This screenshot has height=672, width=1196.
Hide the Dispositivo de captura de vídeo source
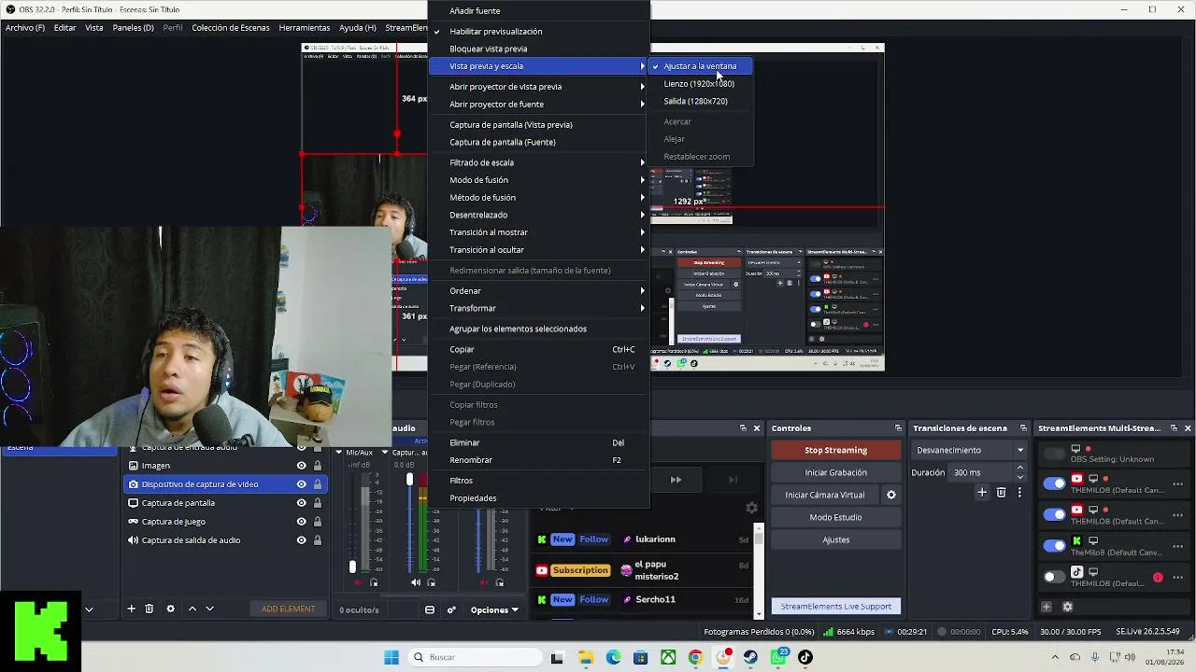(x=301, y=484)
